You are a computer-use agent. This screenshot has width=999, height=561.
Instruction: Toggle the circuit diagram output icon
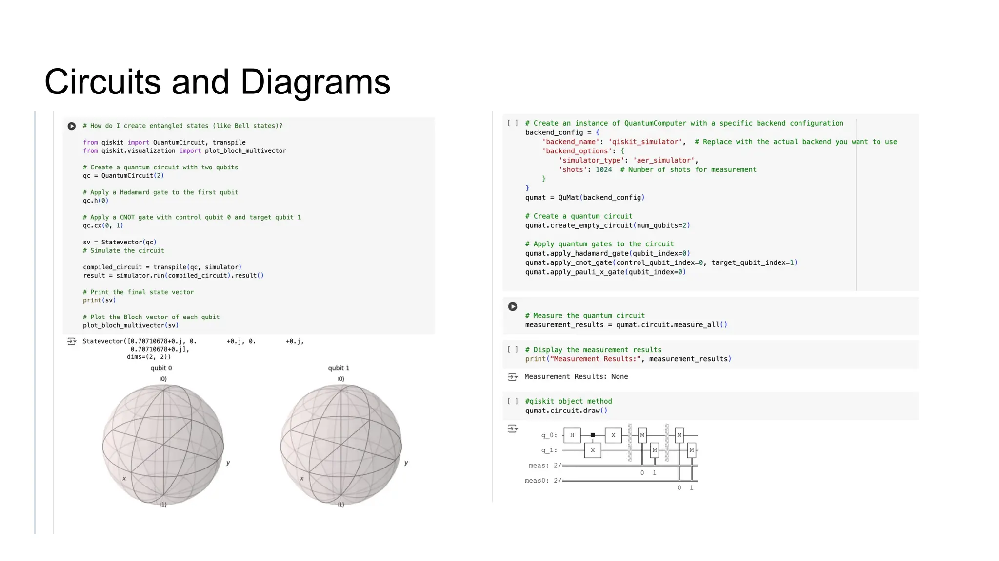click(x=513, y=429)
